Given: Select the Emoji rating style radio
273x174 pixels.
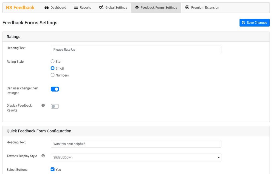Looking at the screenshot, I should 52,68.
